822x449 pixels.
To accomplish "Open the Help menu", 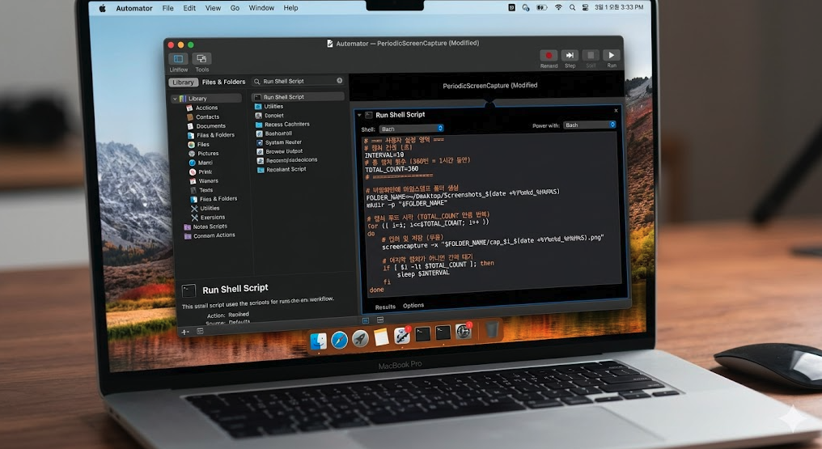I will (290, 8).
